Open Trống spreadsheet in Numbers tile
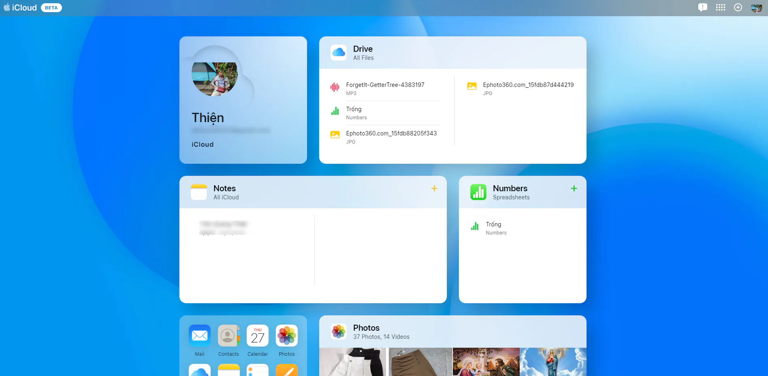 coord(523,228)
